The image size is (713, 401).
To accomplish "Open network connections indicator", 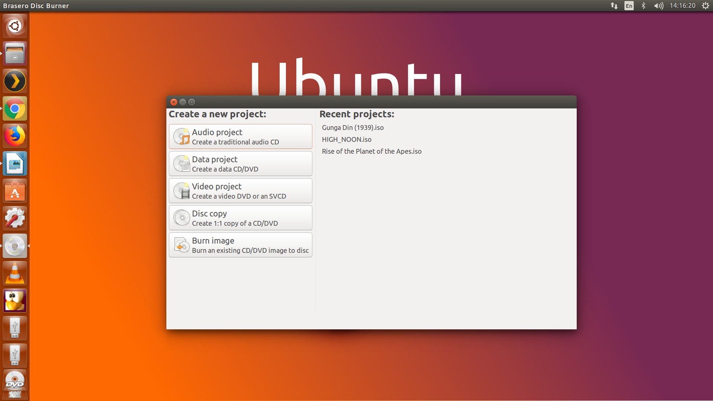I will [x=614, y=6].
